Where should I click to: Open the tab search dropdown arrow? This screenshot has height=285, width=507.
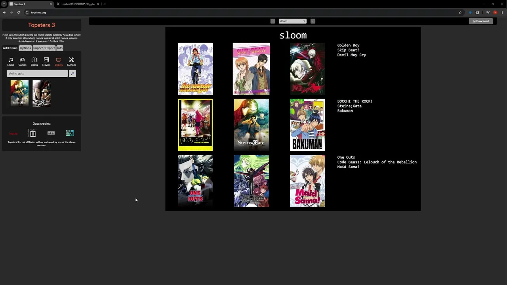4,4
